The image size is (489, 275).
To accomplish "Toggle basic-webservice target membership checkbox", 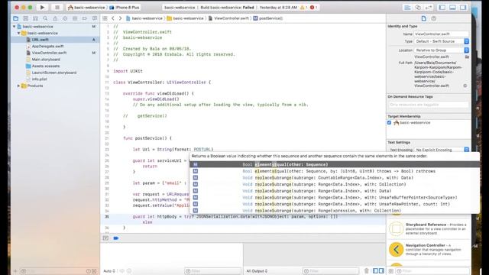I will point(389,122).
